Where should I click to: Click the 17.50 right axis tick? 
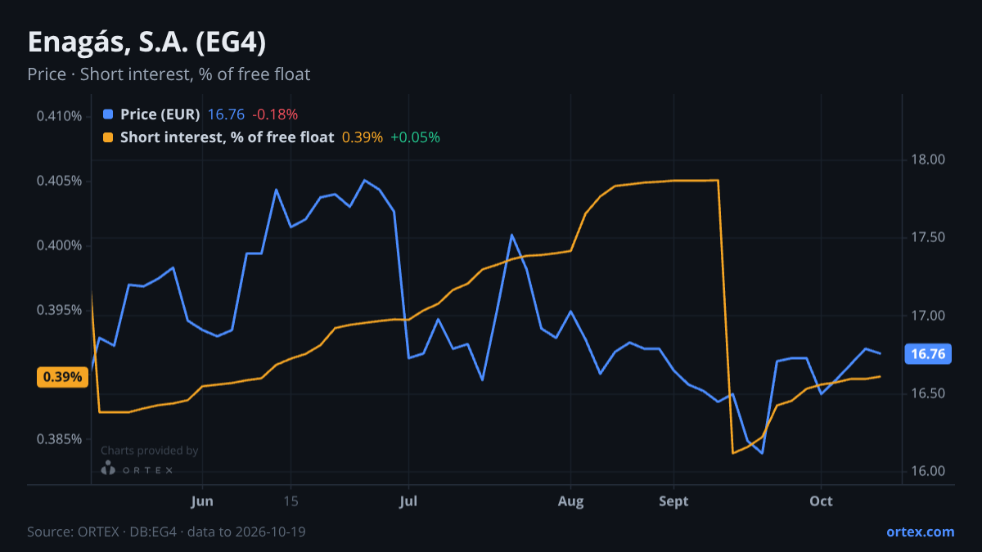pos(927,238)
